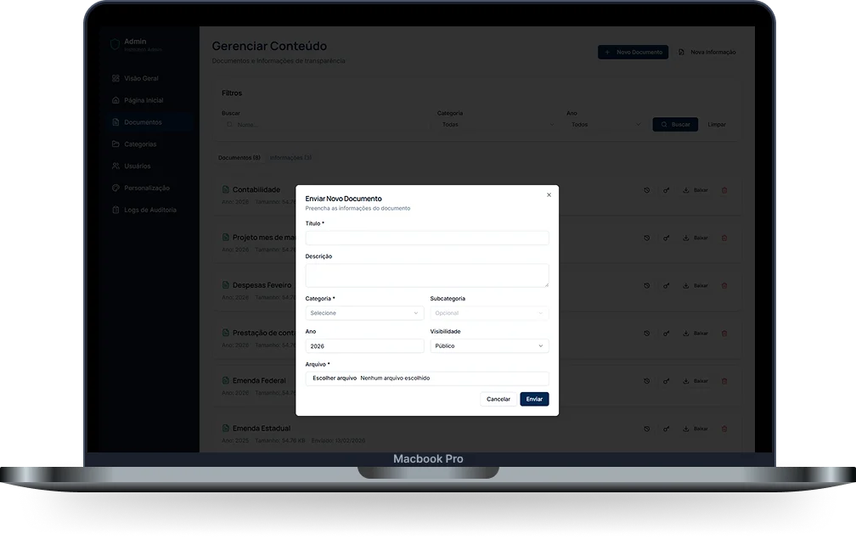This screenshot has height=539, width=856.
Task: Close the Enviar Novo Documento dialog
Action: 549,194
